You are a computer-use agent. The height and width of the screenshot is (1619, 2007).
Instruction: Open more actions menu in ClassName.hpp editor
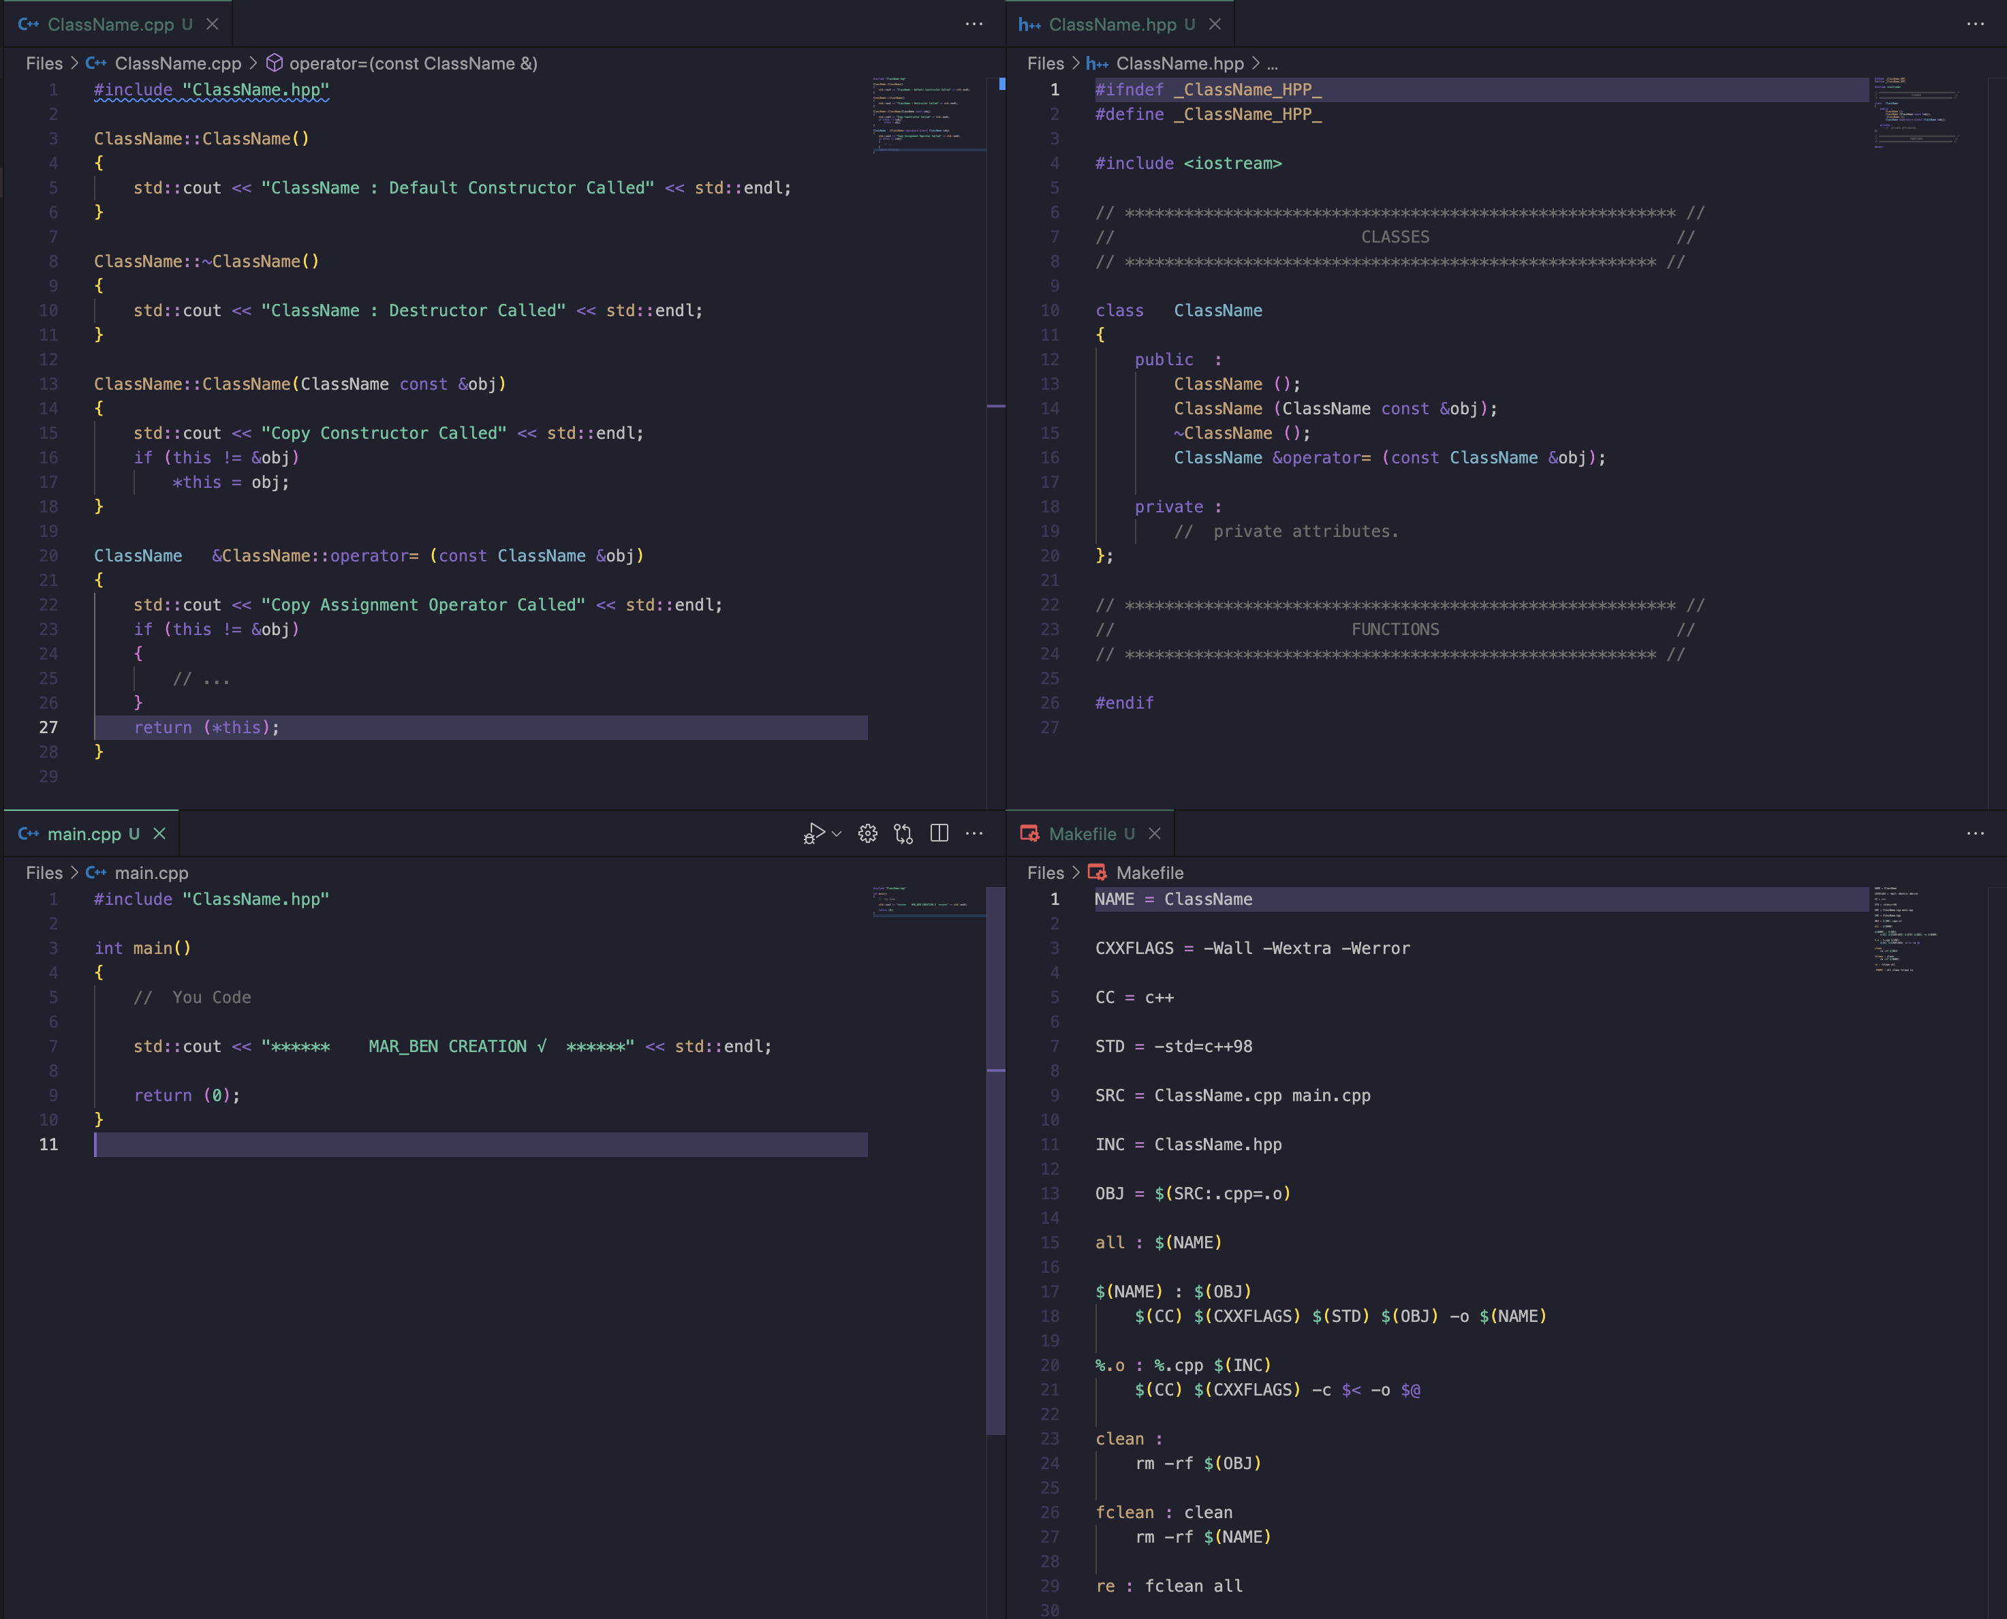(1975, 25)
